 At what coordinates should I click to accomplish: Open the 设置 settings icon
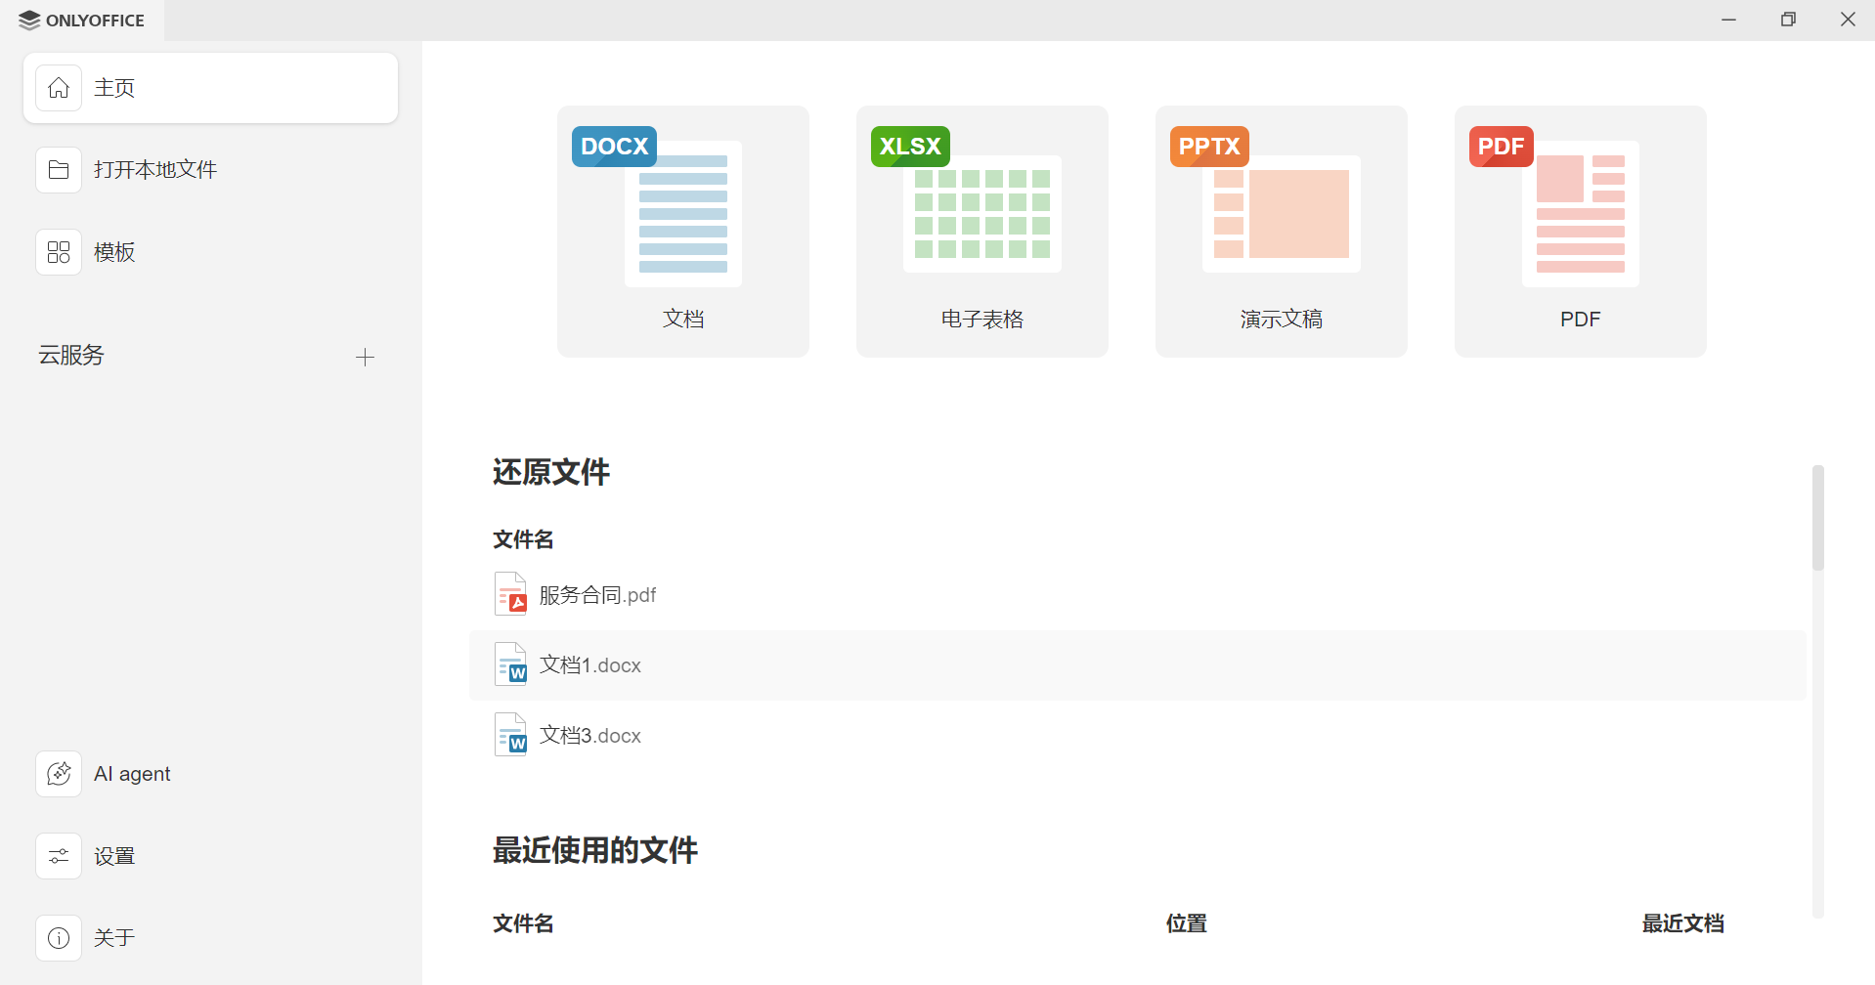point(59,855)
